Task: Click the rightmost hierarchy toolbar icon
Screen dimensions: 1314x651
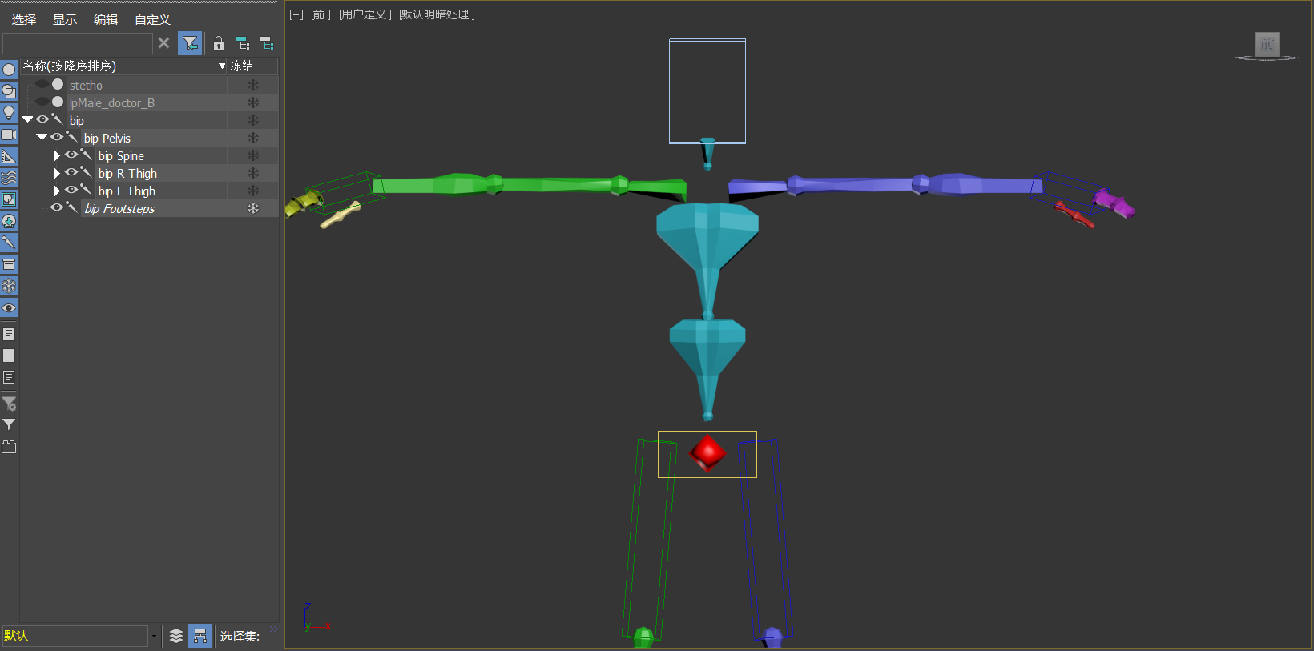Action: (x=267, y=43)
